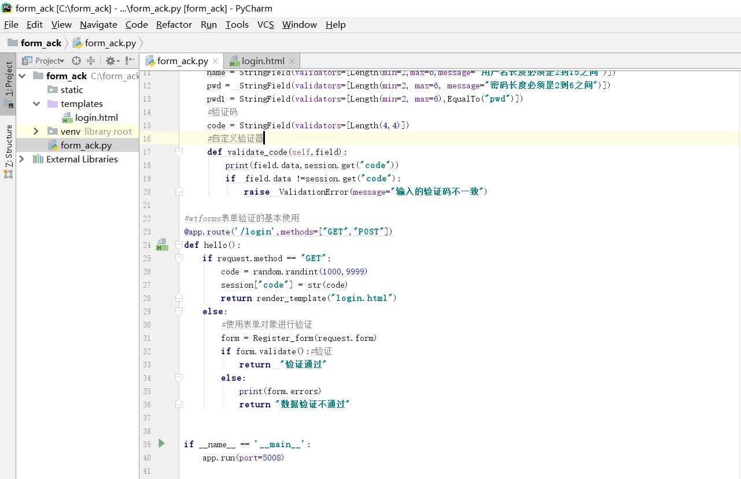The height and width of the screenshot is (479, 741).
Task: Toggle the 1: Project side tool tab
Action: (x=8, y=84)
